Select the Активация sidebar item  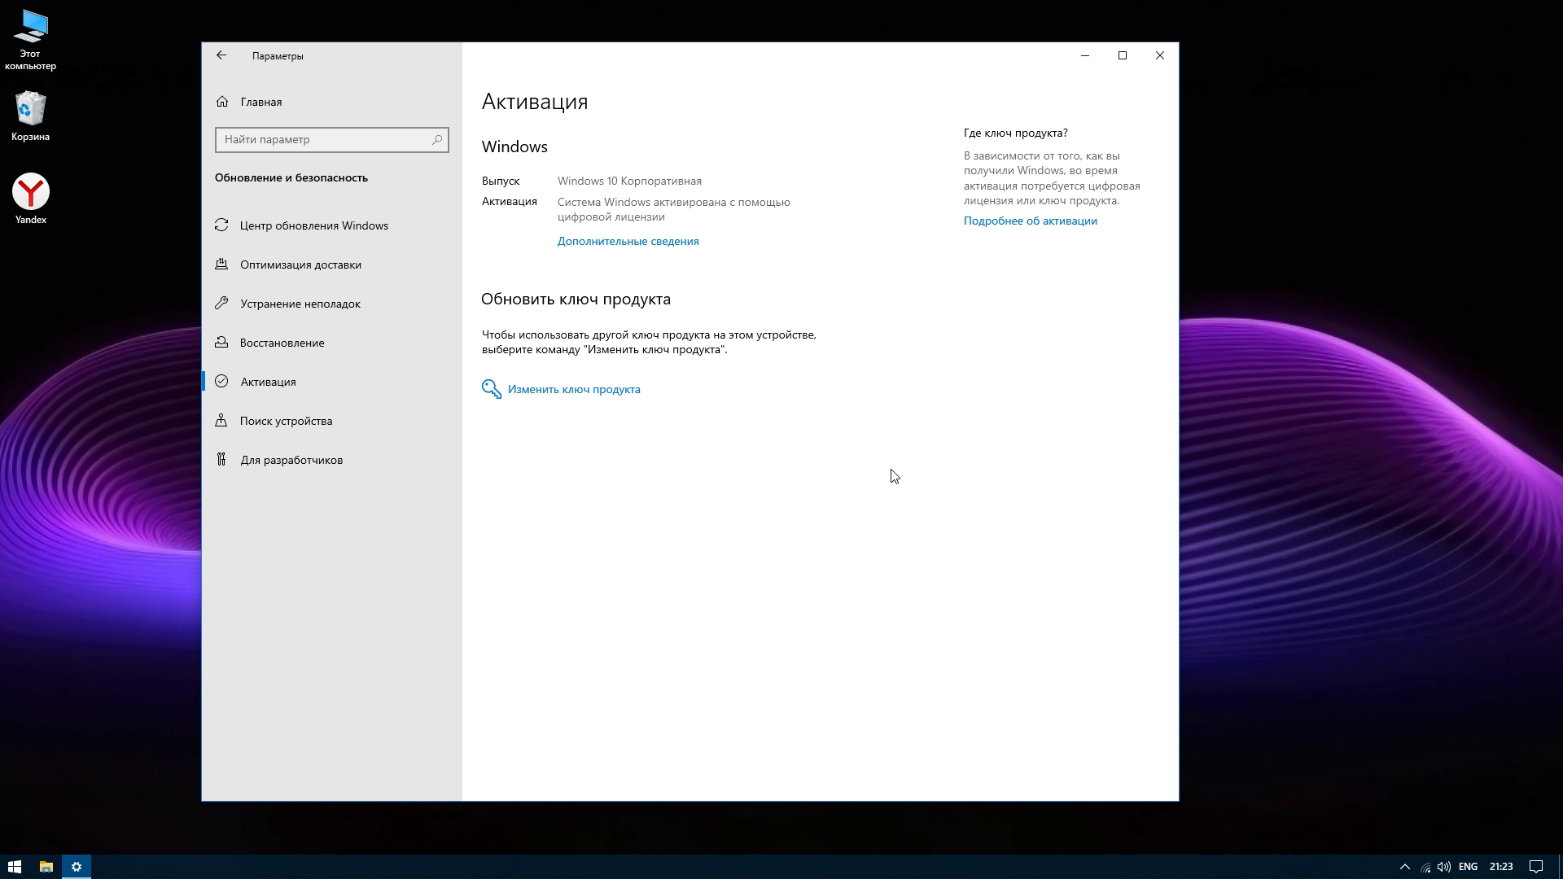click(268, 382)
